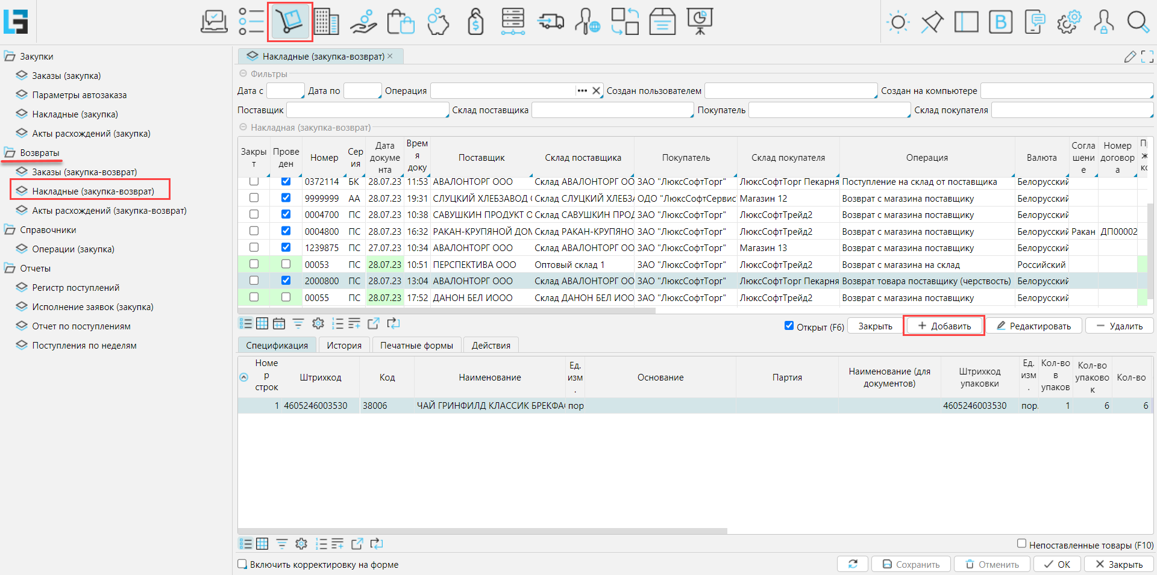Open the piggy bank module icon

[x=438, y=22]
